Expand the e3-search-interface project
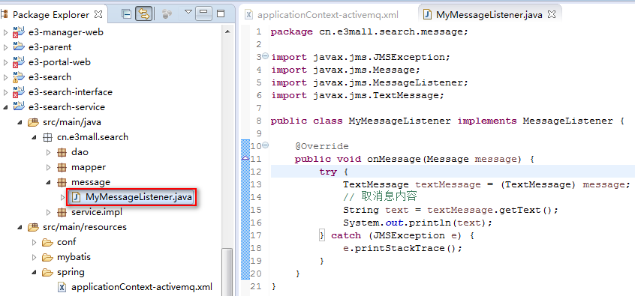The width and height of the screenshot is (635, 296). coord(5,92)
